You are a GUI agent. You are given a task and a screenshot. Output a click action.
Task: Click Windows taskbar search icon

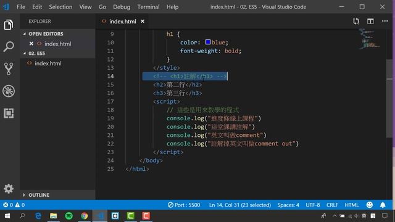[22, 216]
